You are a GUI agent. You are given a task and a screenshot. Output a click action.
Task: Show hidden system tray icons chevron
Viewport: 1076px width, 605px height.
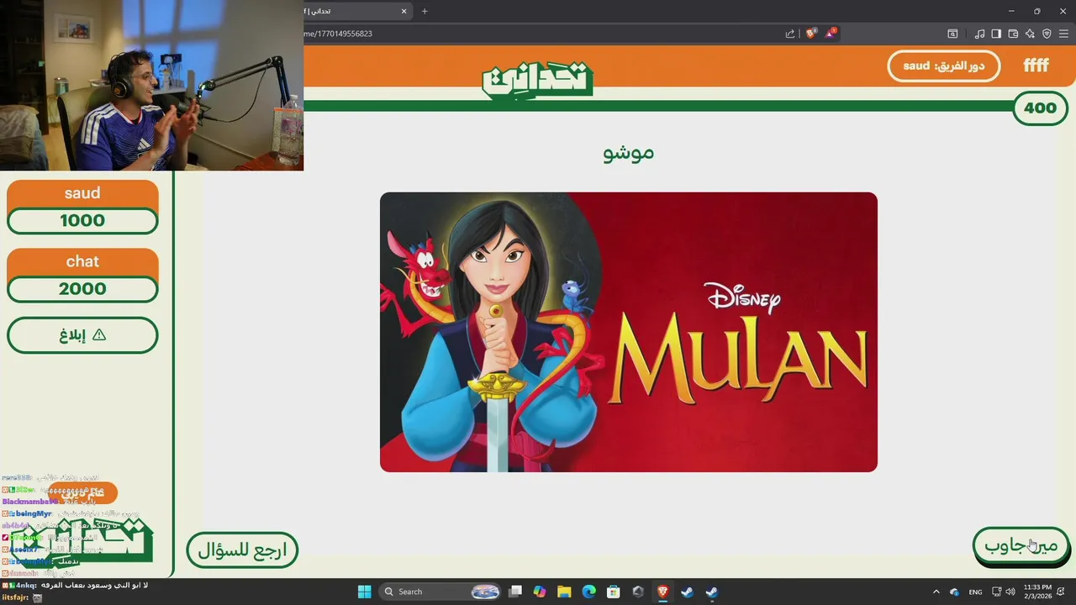point(936,592)
